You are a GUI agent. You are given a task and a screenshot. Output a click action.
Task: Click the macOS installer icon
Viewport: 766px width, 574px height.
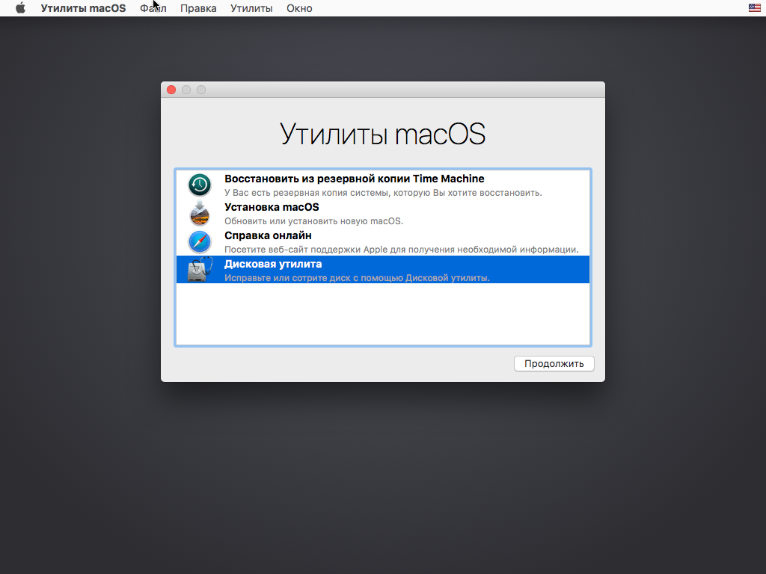point(200,213)
